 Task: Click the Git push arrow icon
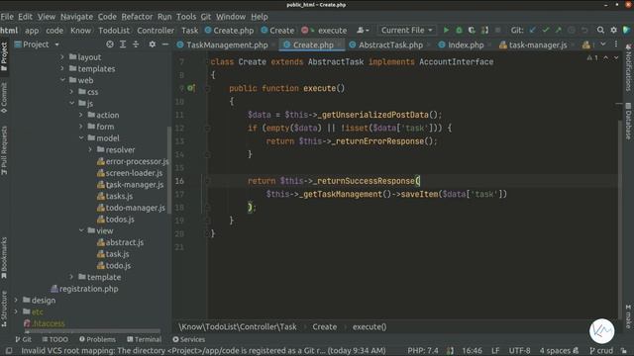coord(559,31)
